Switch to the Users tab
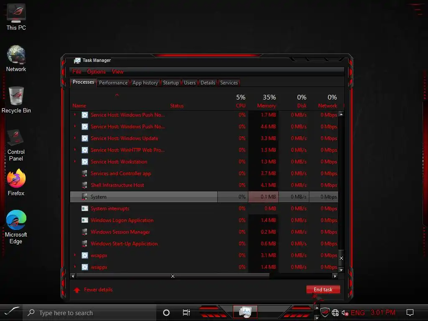Viewport: 428px width, 321px height. (190, 83)
